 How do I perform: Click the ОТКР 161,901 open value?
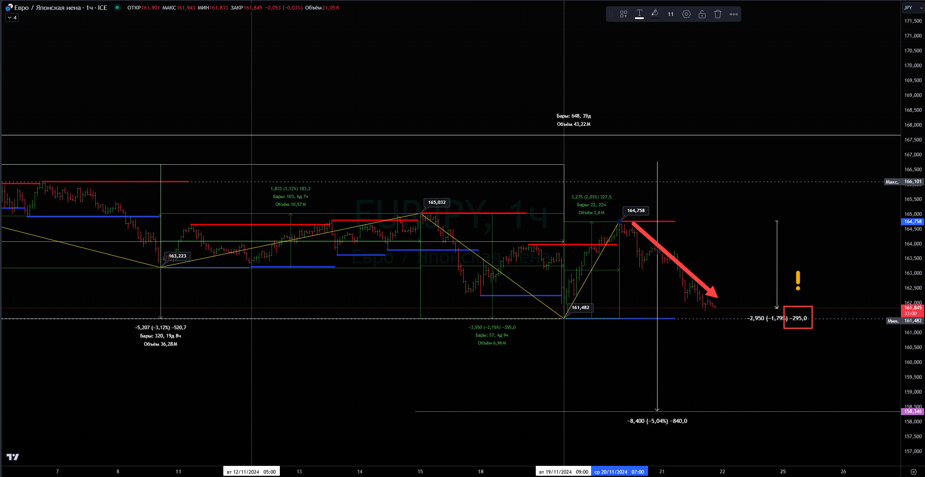pyautogui.click(x=143, y=8)
